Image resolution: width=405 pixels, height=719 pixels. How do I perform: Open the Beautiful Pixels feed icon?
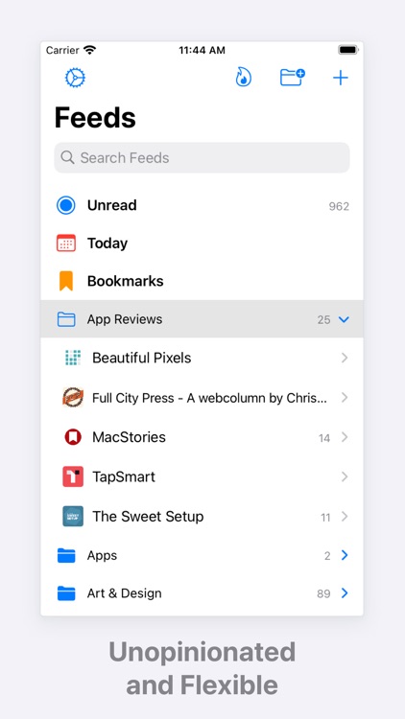click(x=73, y=358)
